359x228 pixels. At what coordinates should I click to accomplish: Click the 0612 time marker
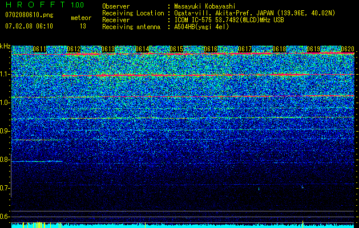[74, 49]
